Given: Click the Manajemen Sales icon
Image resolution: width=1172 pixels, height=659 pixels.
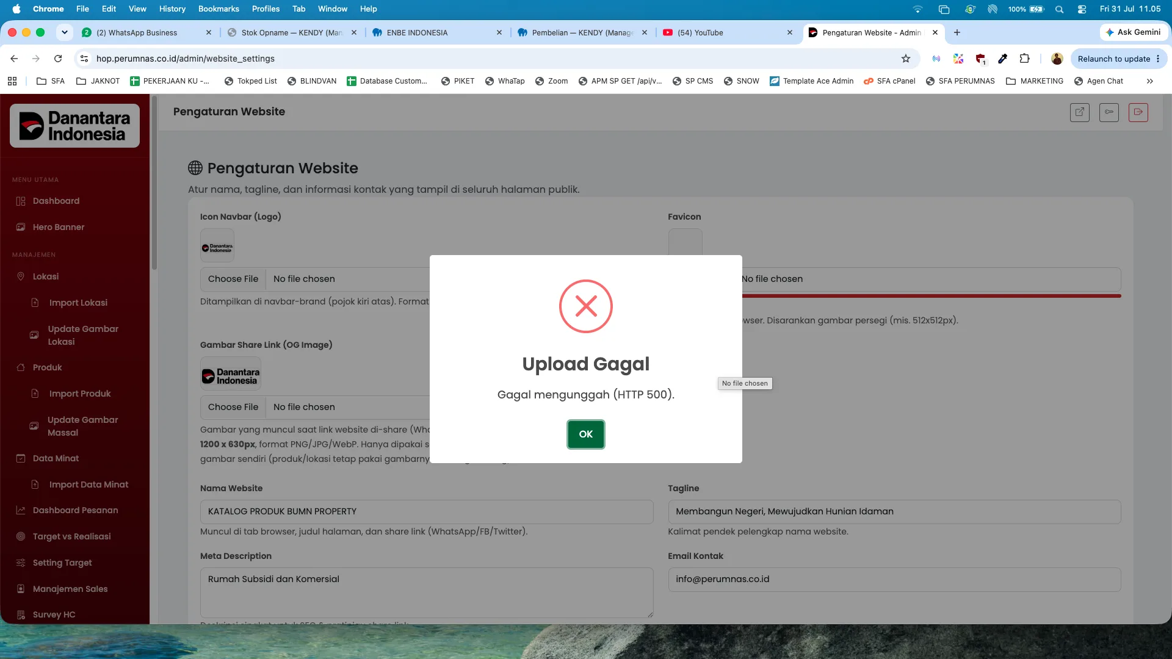Looking at the screenshot, I should (x=21, y=589).
